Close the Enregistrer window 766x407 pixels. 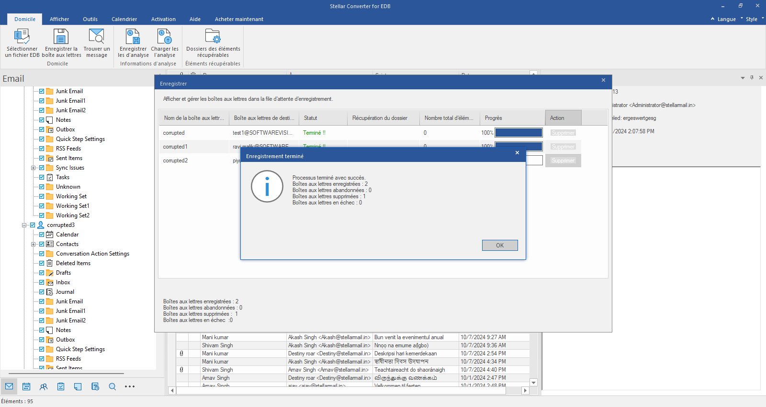(603, 80)
